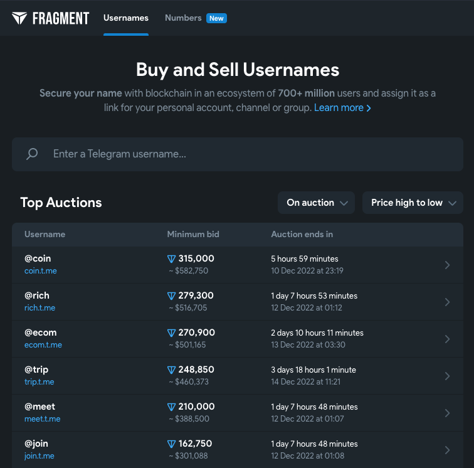The height and width of the screenshot is (468, 474).
Task: Click the ~ $582,750 price estimate
Action: [188, 271]
